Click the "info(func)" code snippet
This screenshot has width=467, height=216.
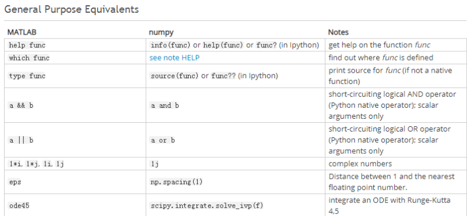pos(170,45)
